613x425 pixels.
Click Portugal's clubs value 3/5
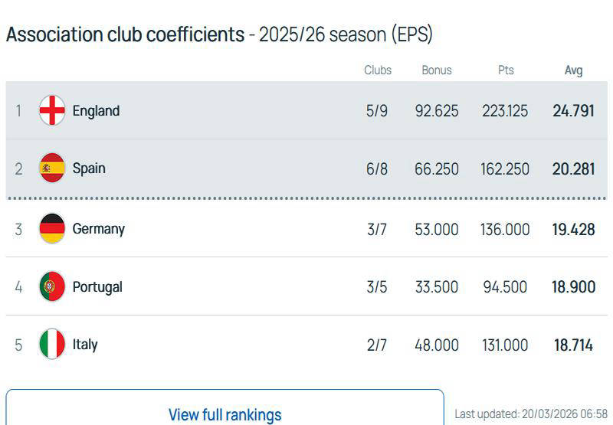click(377, 286)
